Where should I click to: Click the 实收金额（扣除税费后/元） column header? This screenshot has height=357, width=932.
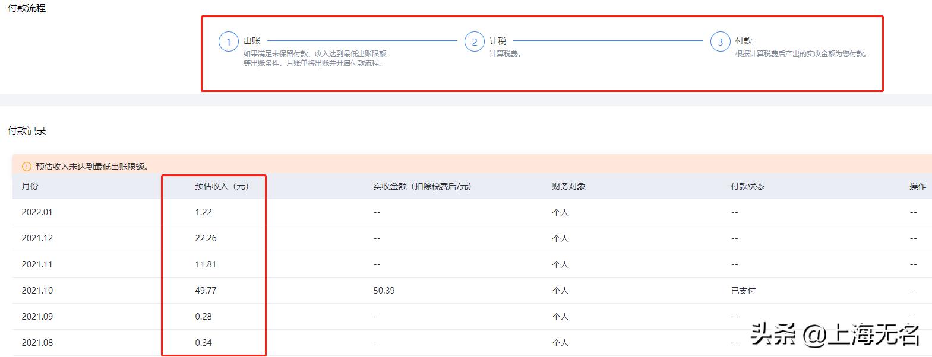click(422, 186)
